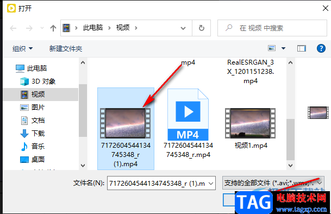Open recent locations dropdown arrow

click(x=42, y=28)
